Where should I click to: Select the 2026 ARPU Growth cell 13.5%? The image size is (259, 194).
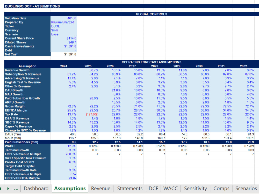coord(110,102)
